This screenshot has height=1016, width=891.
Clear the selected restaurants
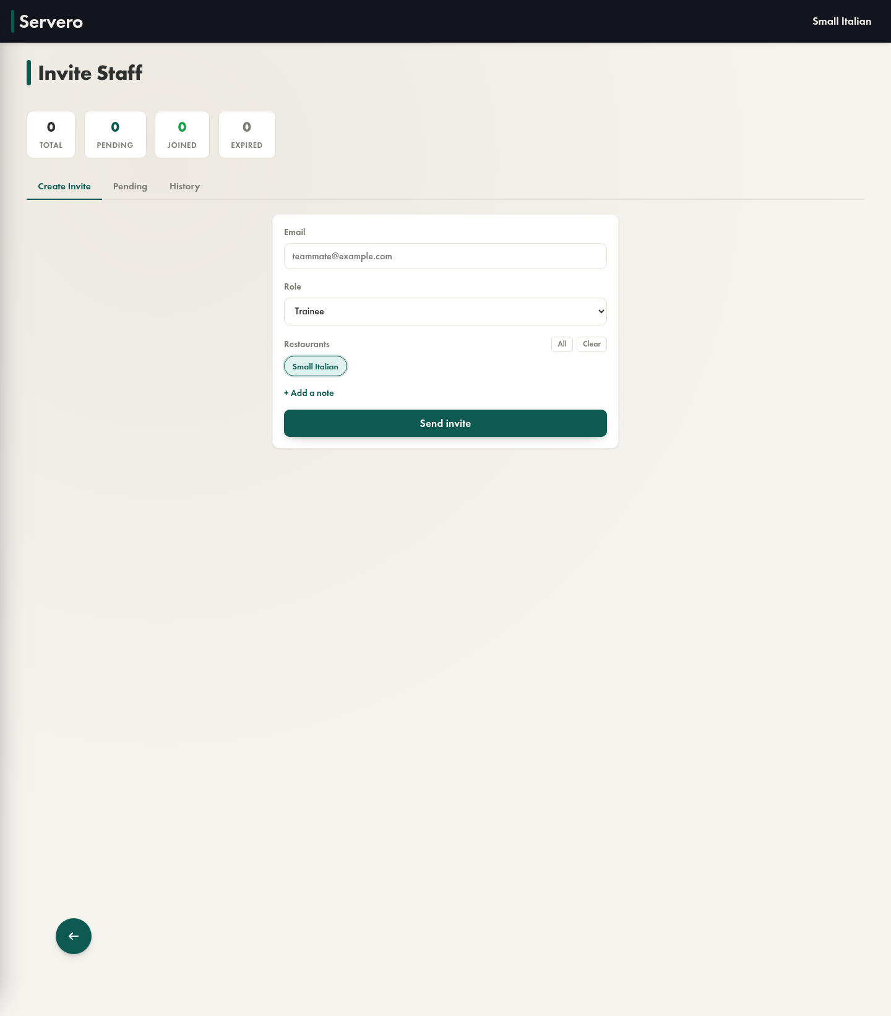click(592, 344)
